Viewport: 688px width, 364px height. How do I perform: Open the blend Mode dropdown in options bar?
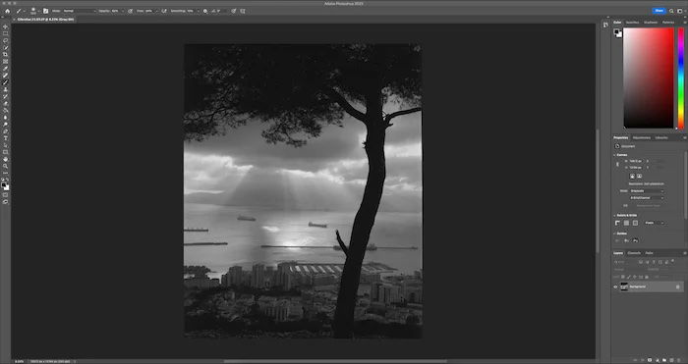pos(79,11)
